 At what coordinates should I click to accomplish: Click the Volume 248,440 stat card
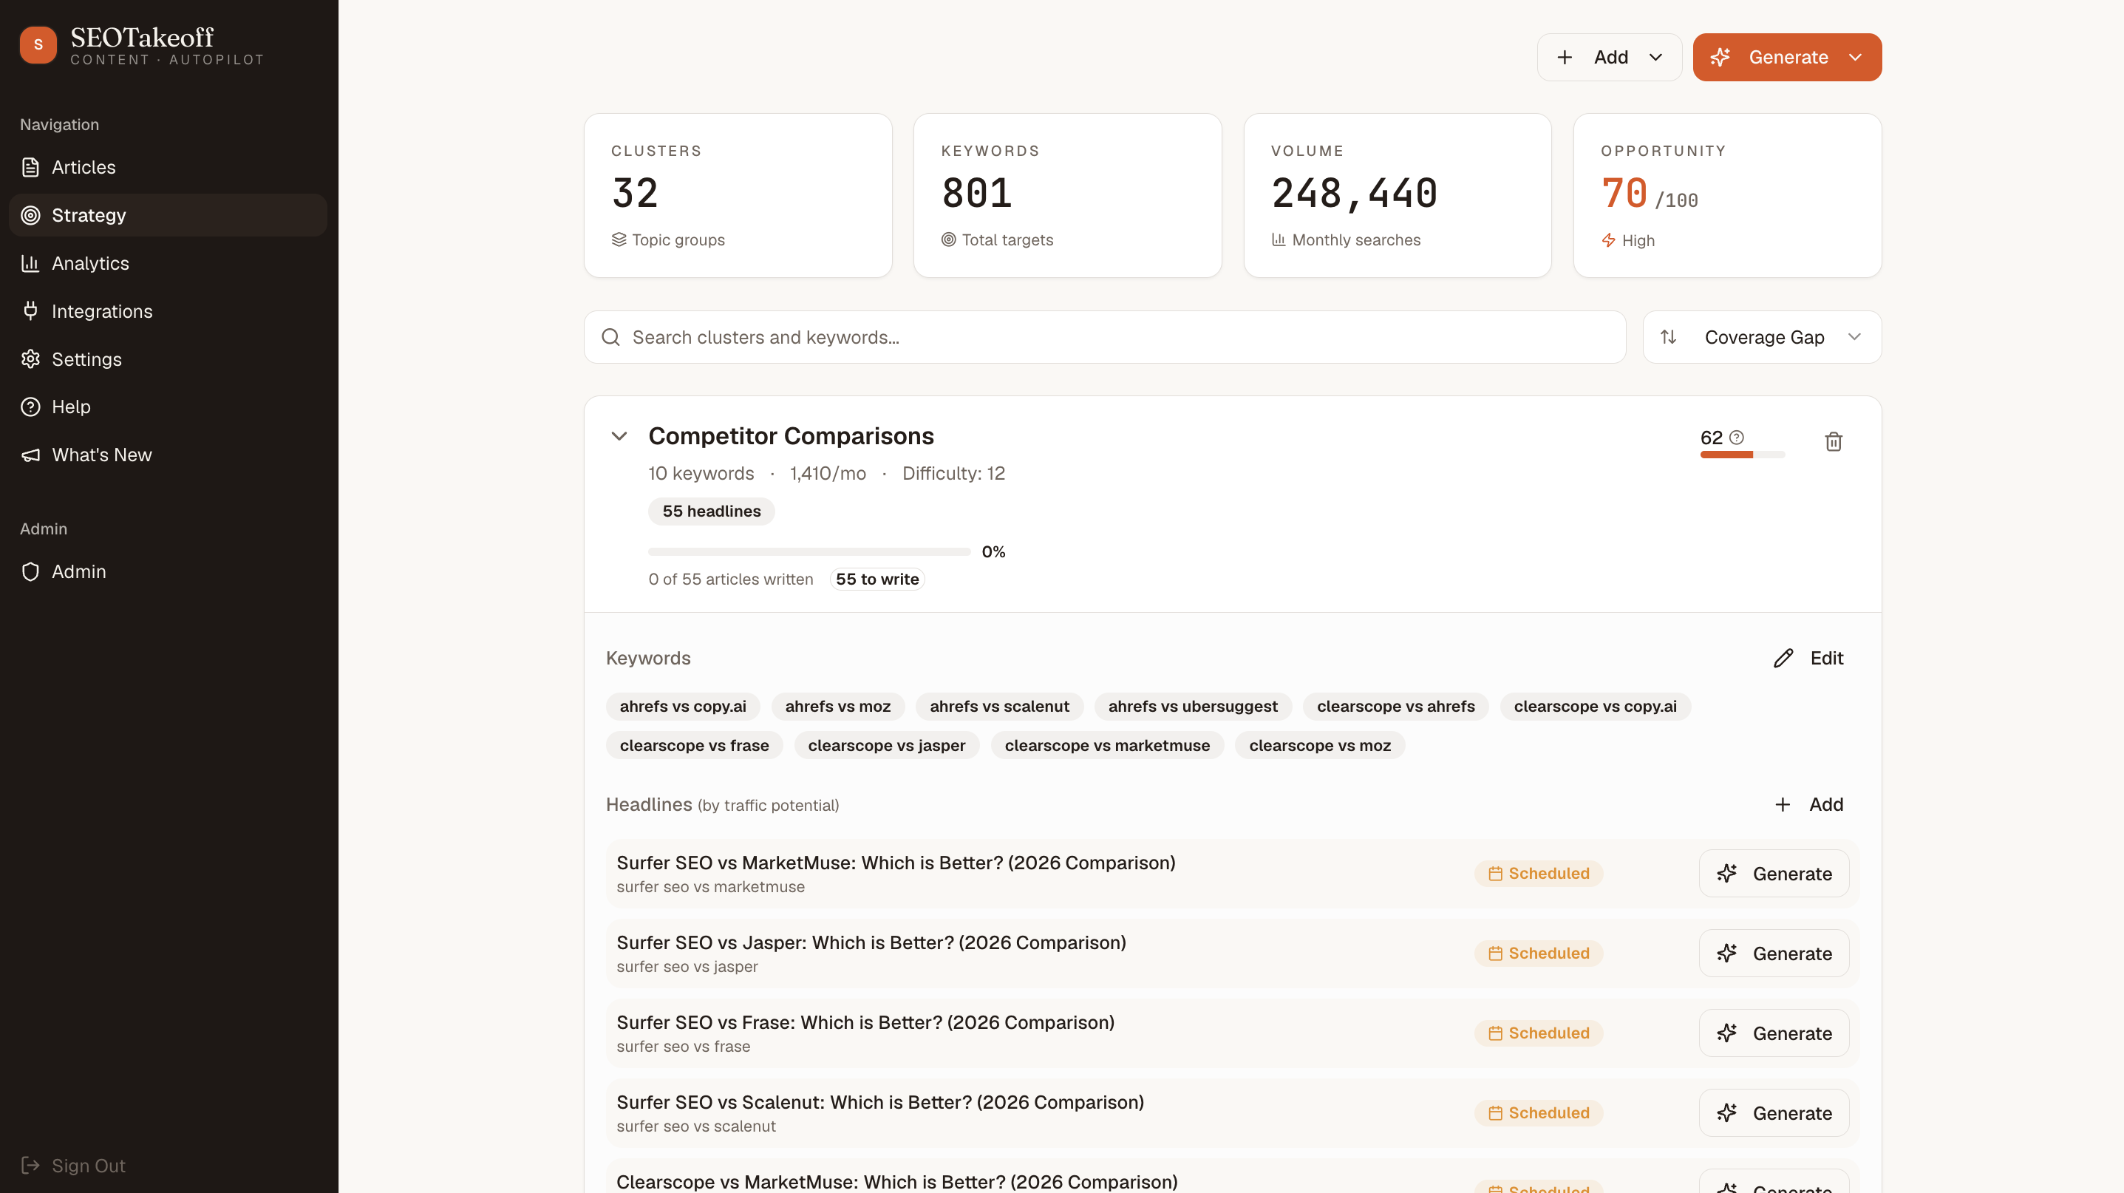(1398, 195)
